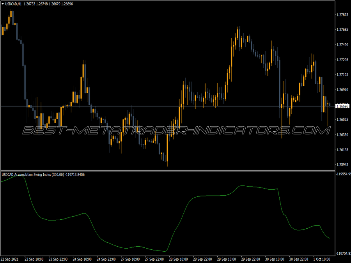Click the 28 Sep 22:00 time label
The image size is (351, 263).
coord(202,259)
